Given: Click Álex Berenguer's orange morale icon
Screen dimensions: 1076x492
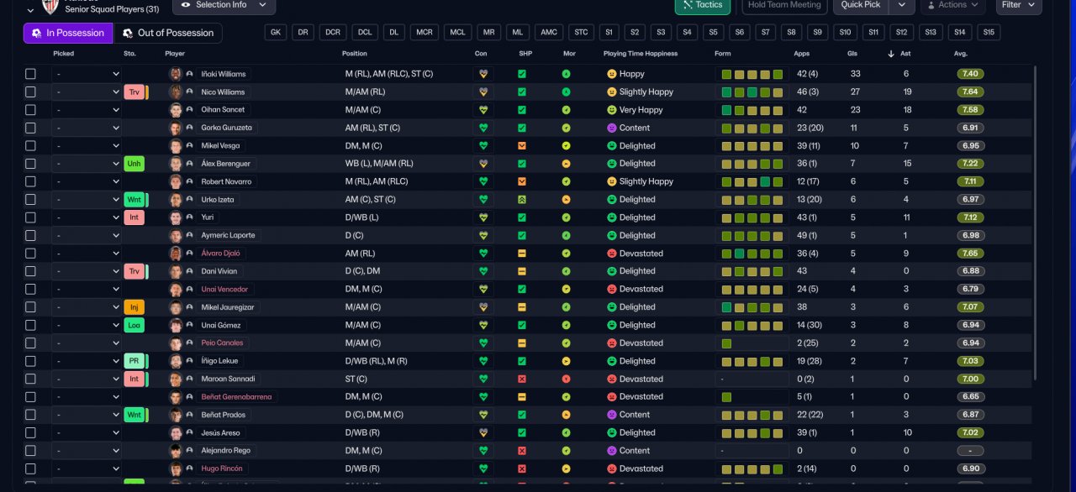Looking at the screenshot, I should 567,164.
